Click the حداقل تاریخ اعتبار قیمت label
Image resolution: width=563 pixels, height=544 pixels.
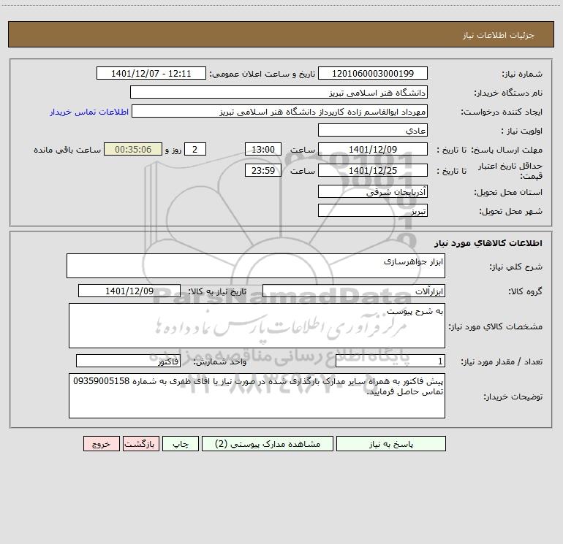point(510,171)
